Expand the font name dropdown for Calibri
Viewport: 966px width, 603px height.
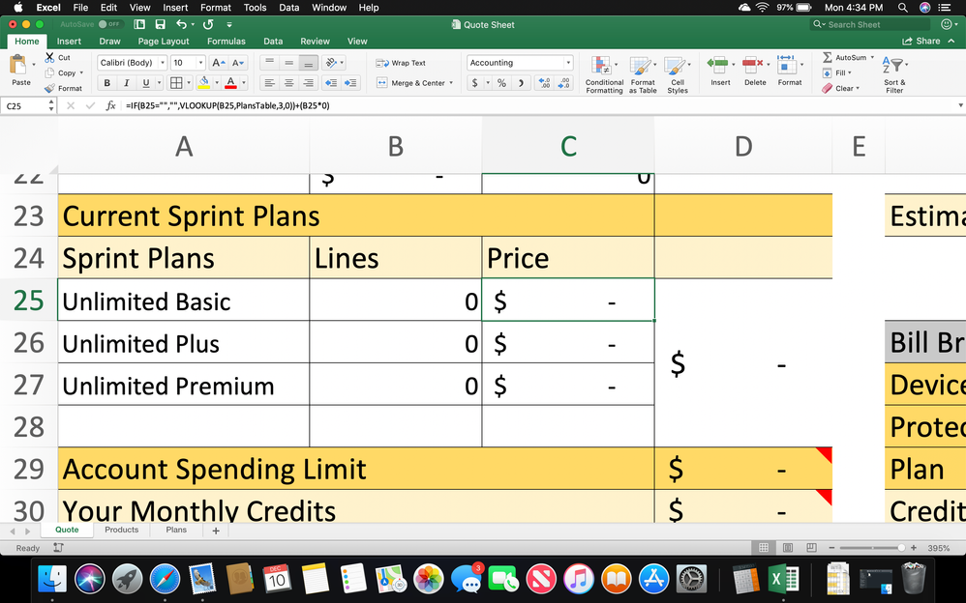pyautogui.click(x=163, y=63)
